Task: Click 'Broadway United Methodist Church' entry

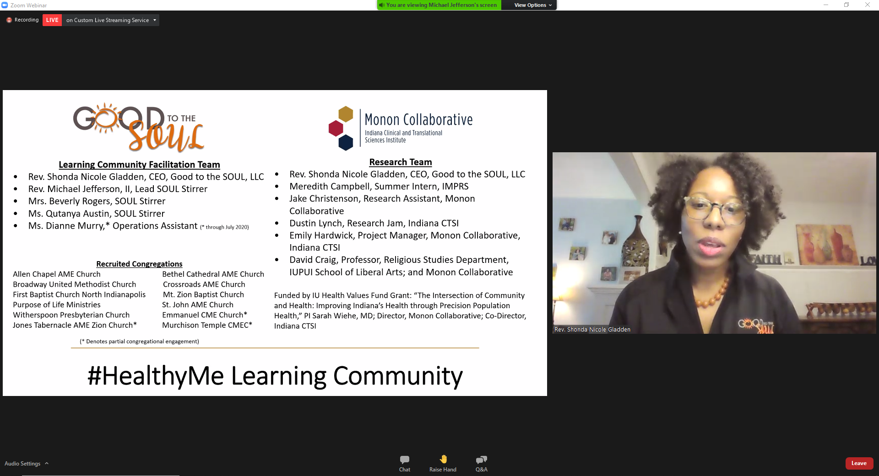Action: 75,284
